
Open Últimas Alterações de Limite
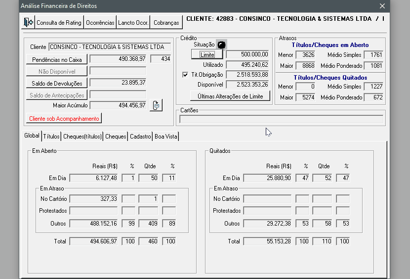pos(230,96)
